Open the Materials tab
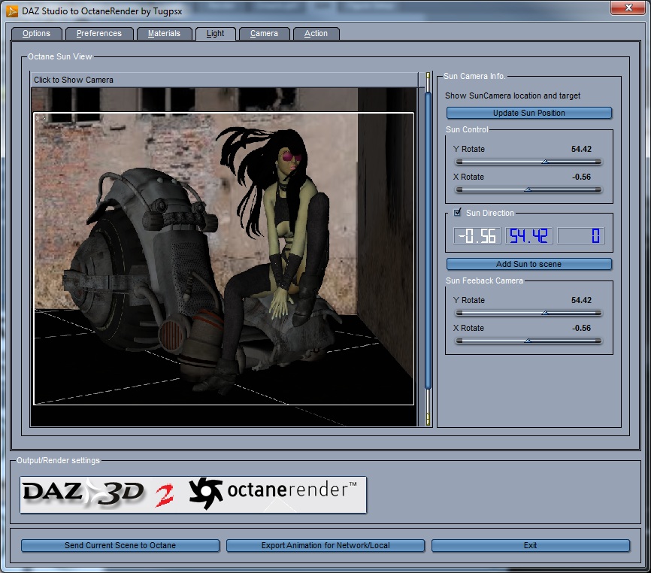Viewport: 651px width, 573px height. 165,34
